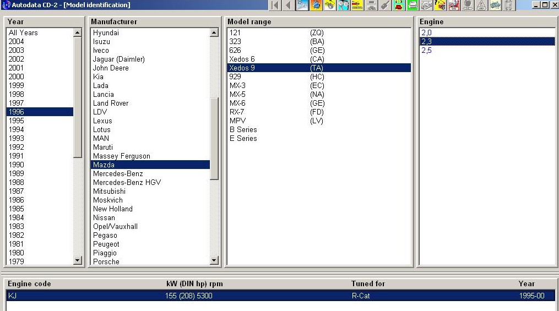Select Xedos 9 (TA) model
559x311 pixels.
319,68
